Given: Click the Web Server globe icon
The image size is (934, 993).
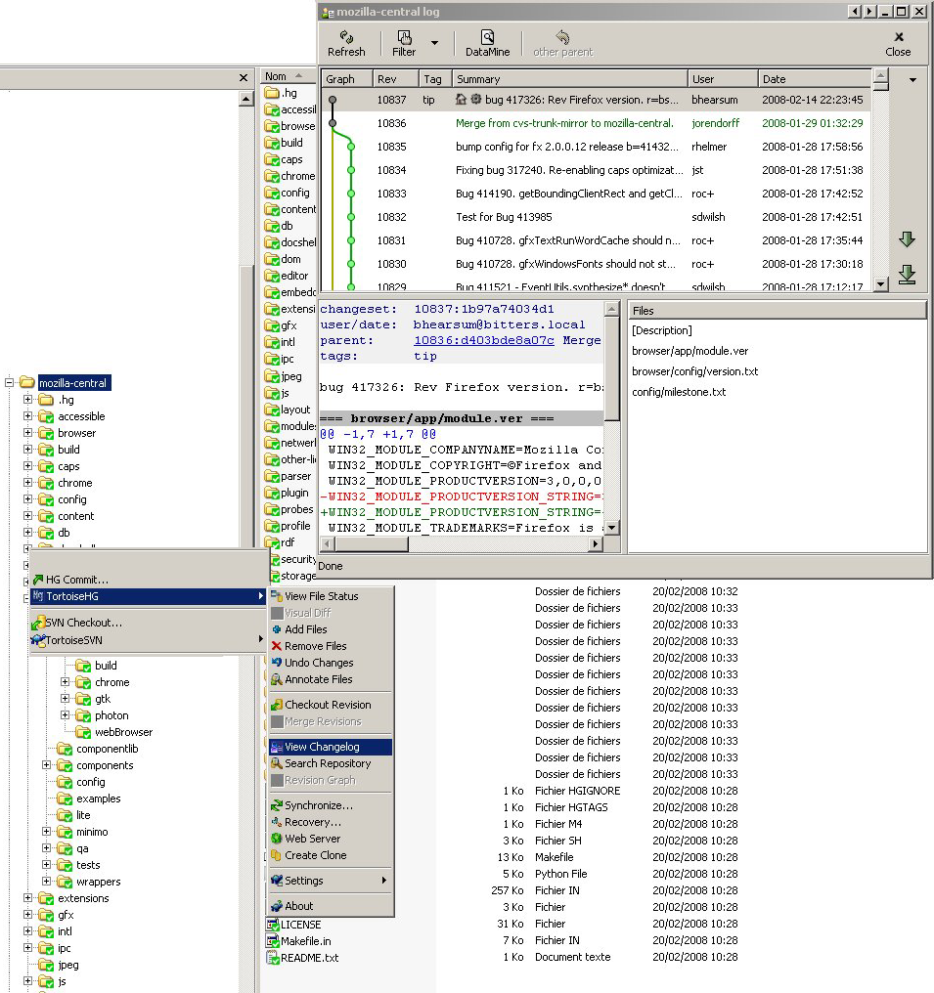Looking at the screenshot, I should tap(276, 839).
